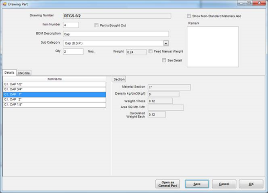Pick the C.I. CAP 2" item
This screenshot has height=193, width=268.
pyautogui.click(x=55, y=100)
